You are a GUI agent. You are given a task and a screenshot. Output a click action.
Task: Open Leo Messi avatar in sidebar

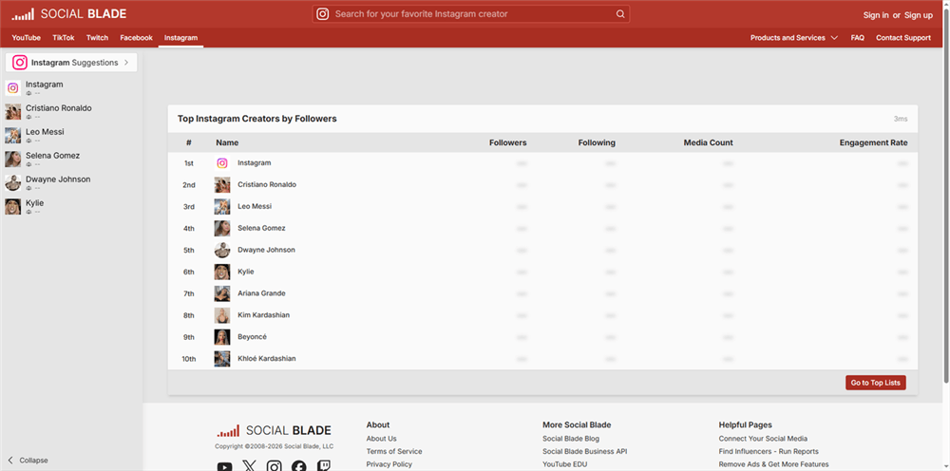click(12, 135)
